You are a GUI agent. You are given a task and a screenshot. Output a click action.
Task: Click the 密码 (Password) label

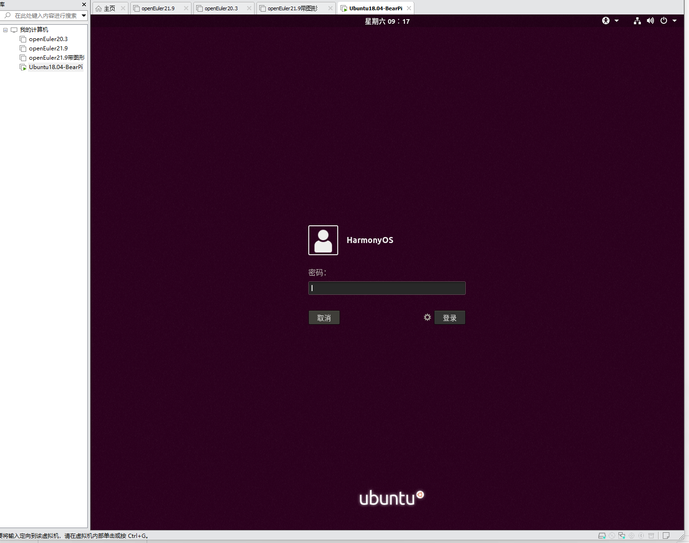(x=317, y=272)
